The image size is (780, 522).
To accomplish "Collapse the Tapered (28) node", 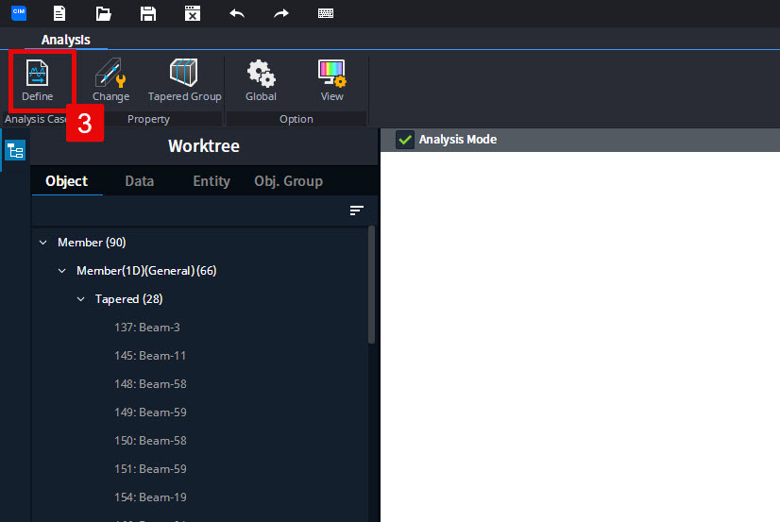I will tap(80, 299).
